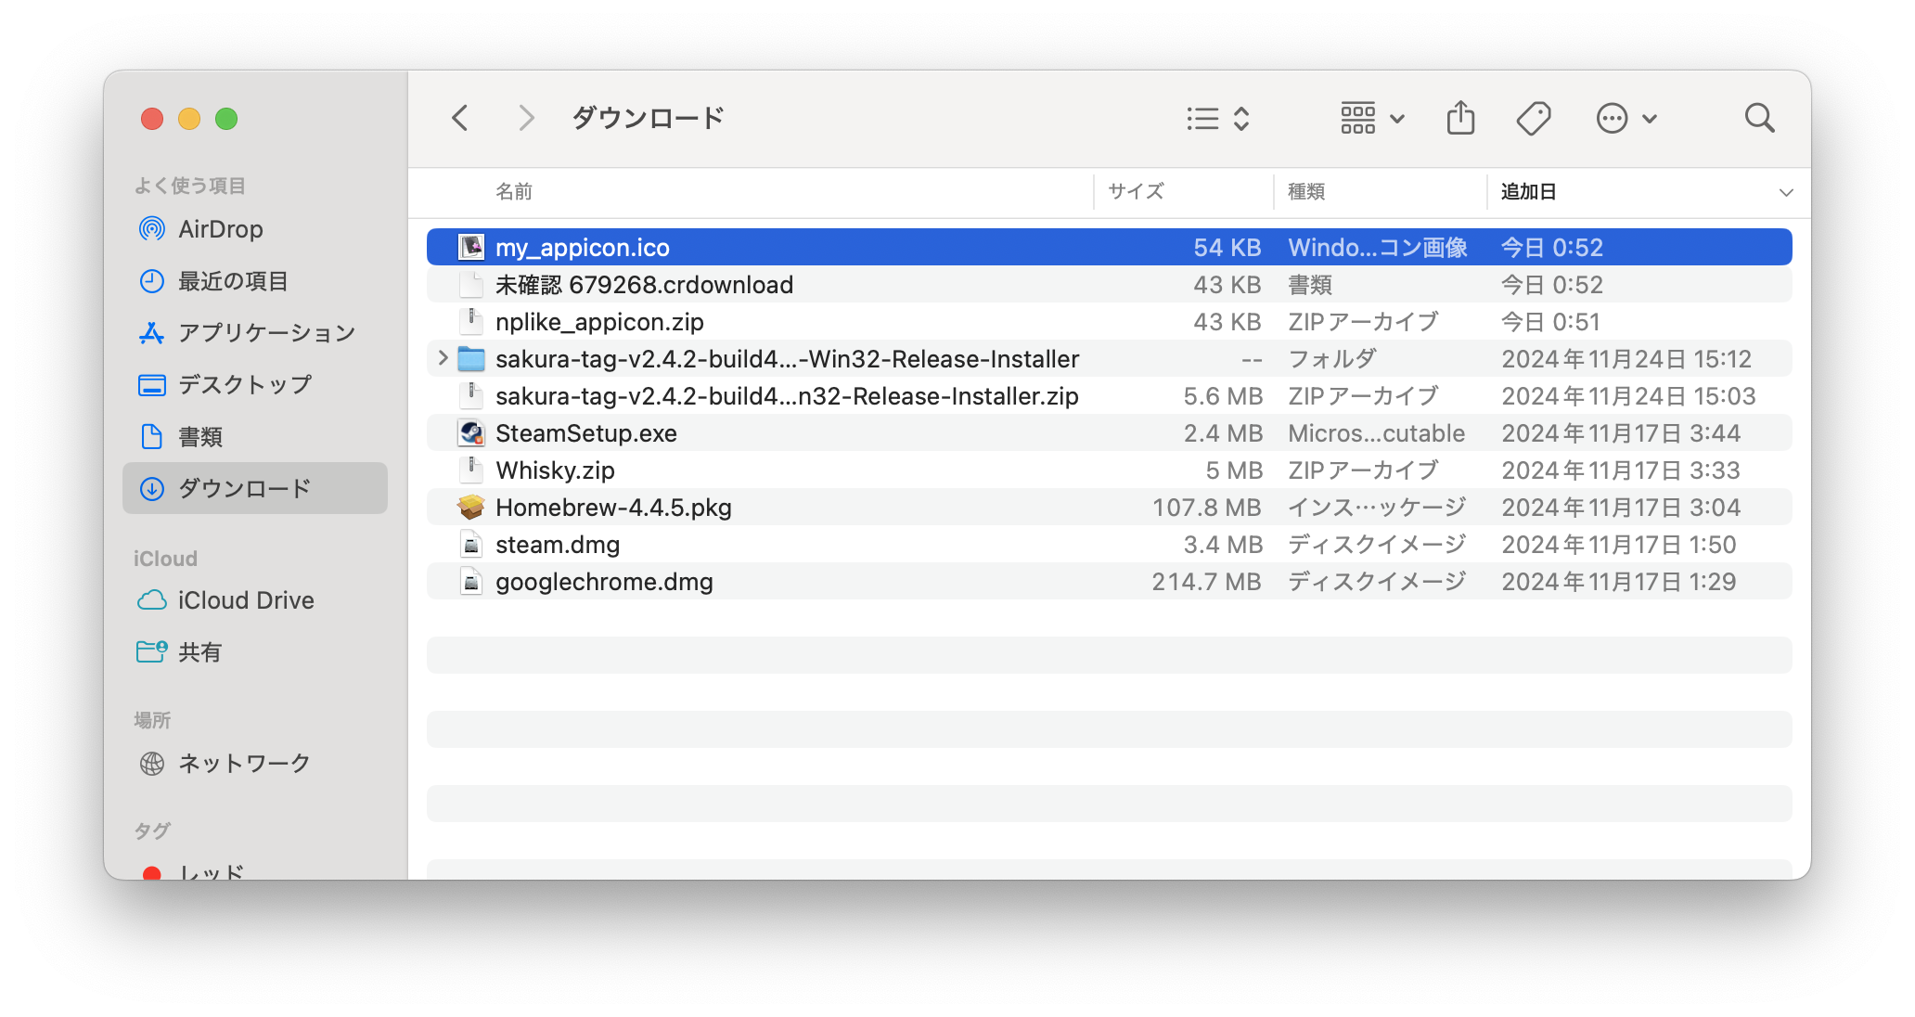
Task: Open アプリケーション in the sidebar
Action: click(266, 333)
